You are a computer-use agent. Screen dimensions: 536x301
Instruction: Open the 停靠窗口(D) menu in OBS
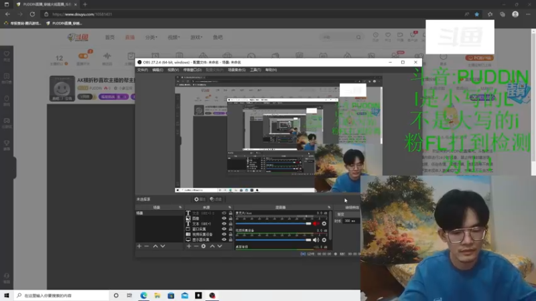pos(192,70)
